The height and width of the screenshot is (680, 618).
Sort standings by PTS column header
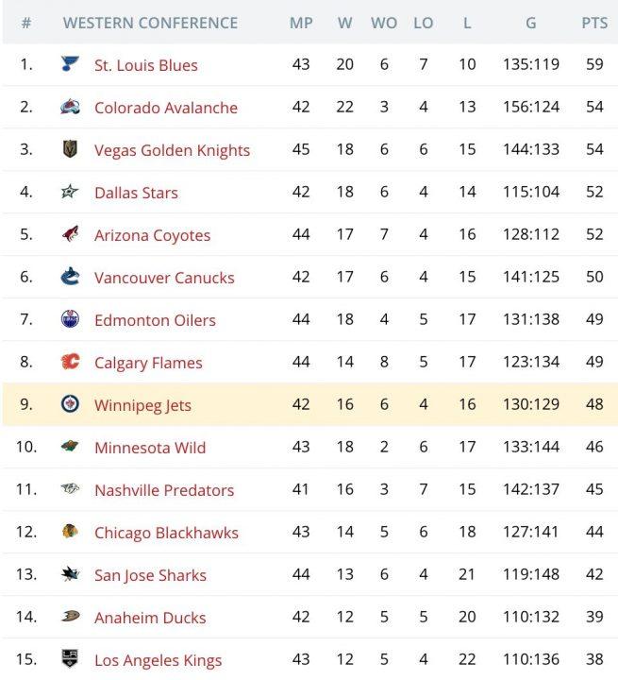(594, 23)
